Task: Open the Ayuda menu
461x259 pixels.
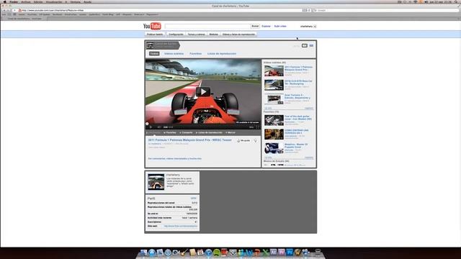Action: pos(88,1)
